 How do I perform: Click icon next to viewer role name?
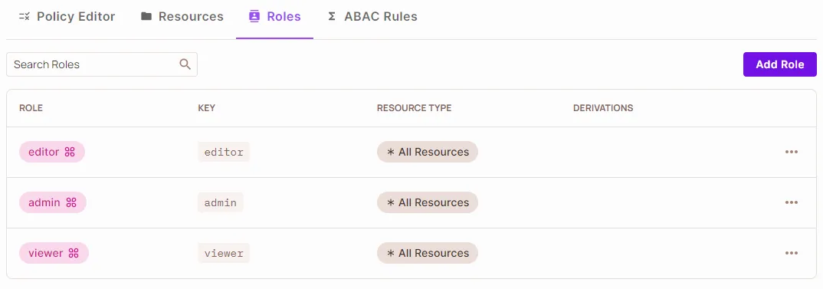pyautogui.click(x=74, y=253)
